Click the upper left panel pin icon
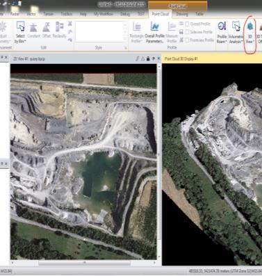The height and width of the screenshot is (276, 262). tap(2, 57)
